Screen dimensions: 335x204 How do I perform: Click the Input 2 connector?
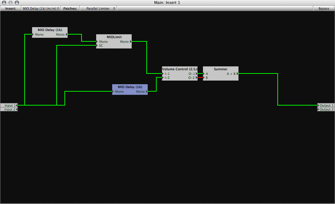(x=9, y=109)
